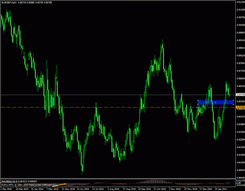The image size is (245, 191).
Task: Click the 0.85365 price scale label
Action: coord(241,101)
